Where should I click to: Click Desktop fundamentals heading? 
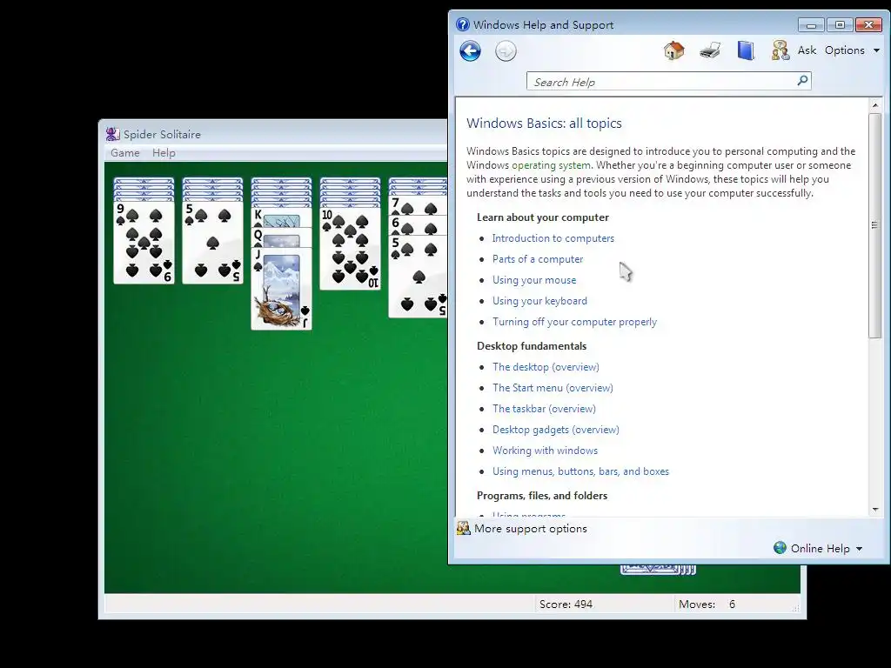[x=532, y=346]
